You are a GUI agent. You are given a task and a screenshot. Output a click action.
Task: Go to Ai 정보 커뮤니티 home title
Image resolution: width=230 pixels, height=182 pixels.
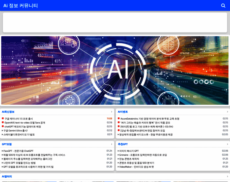pos(21,5)
